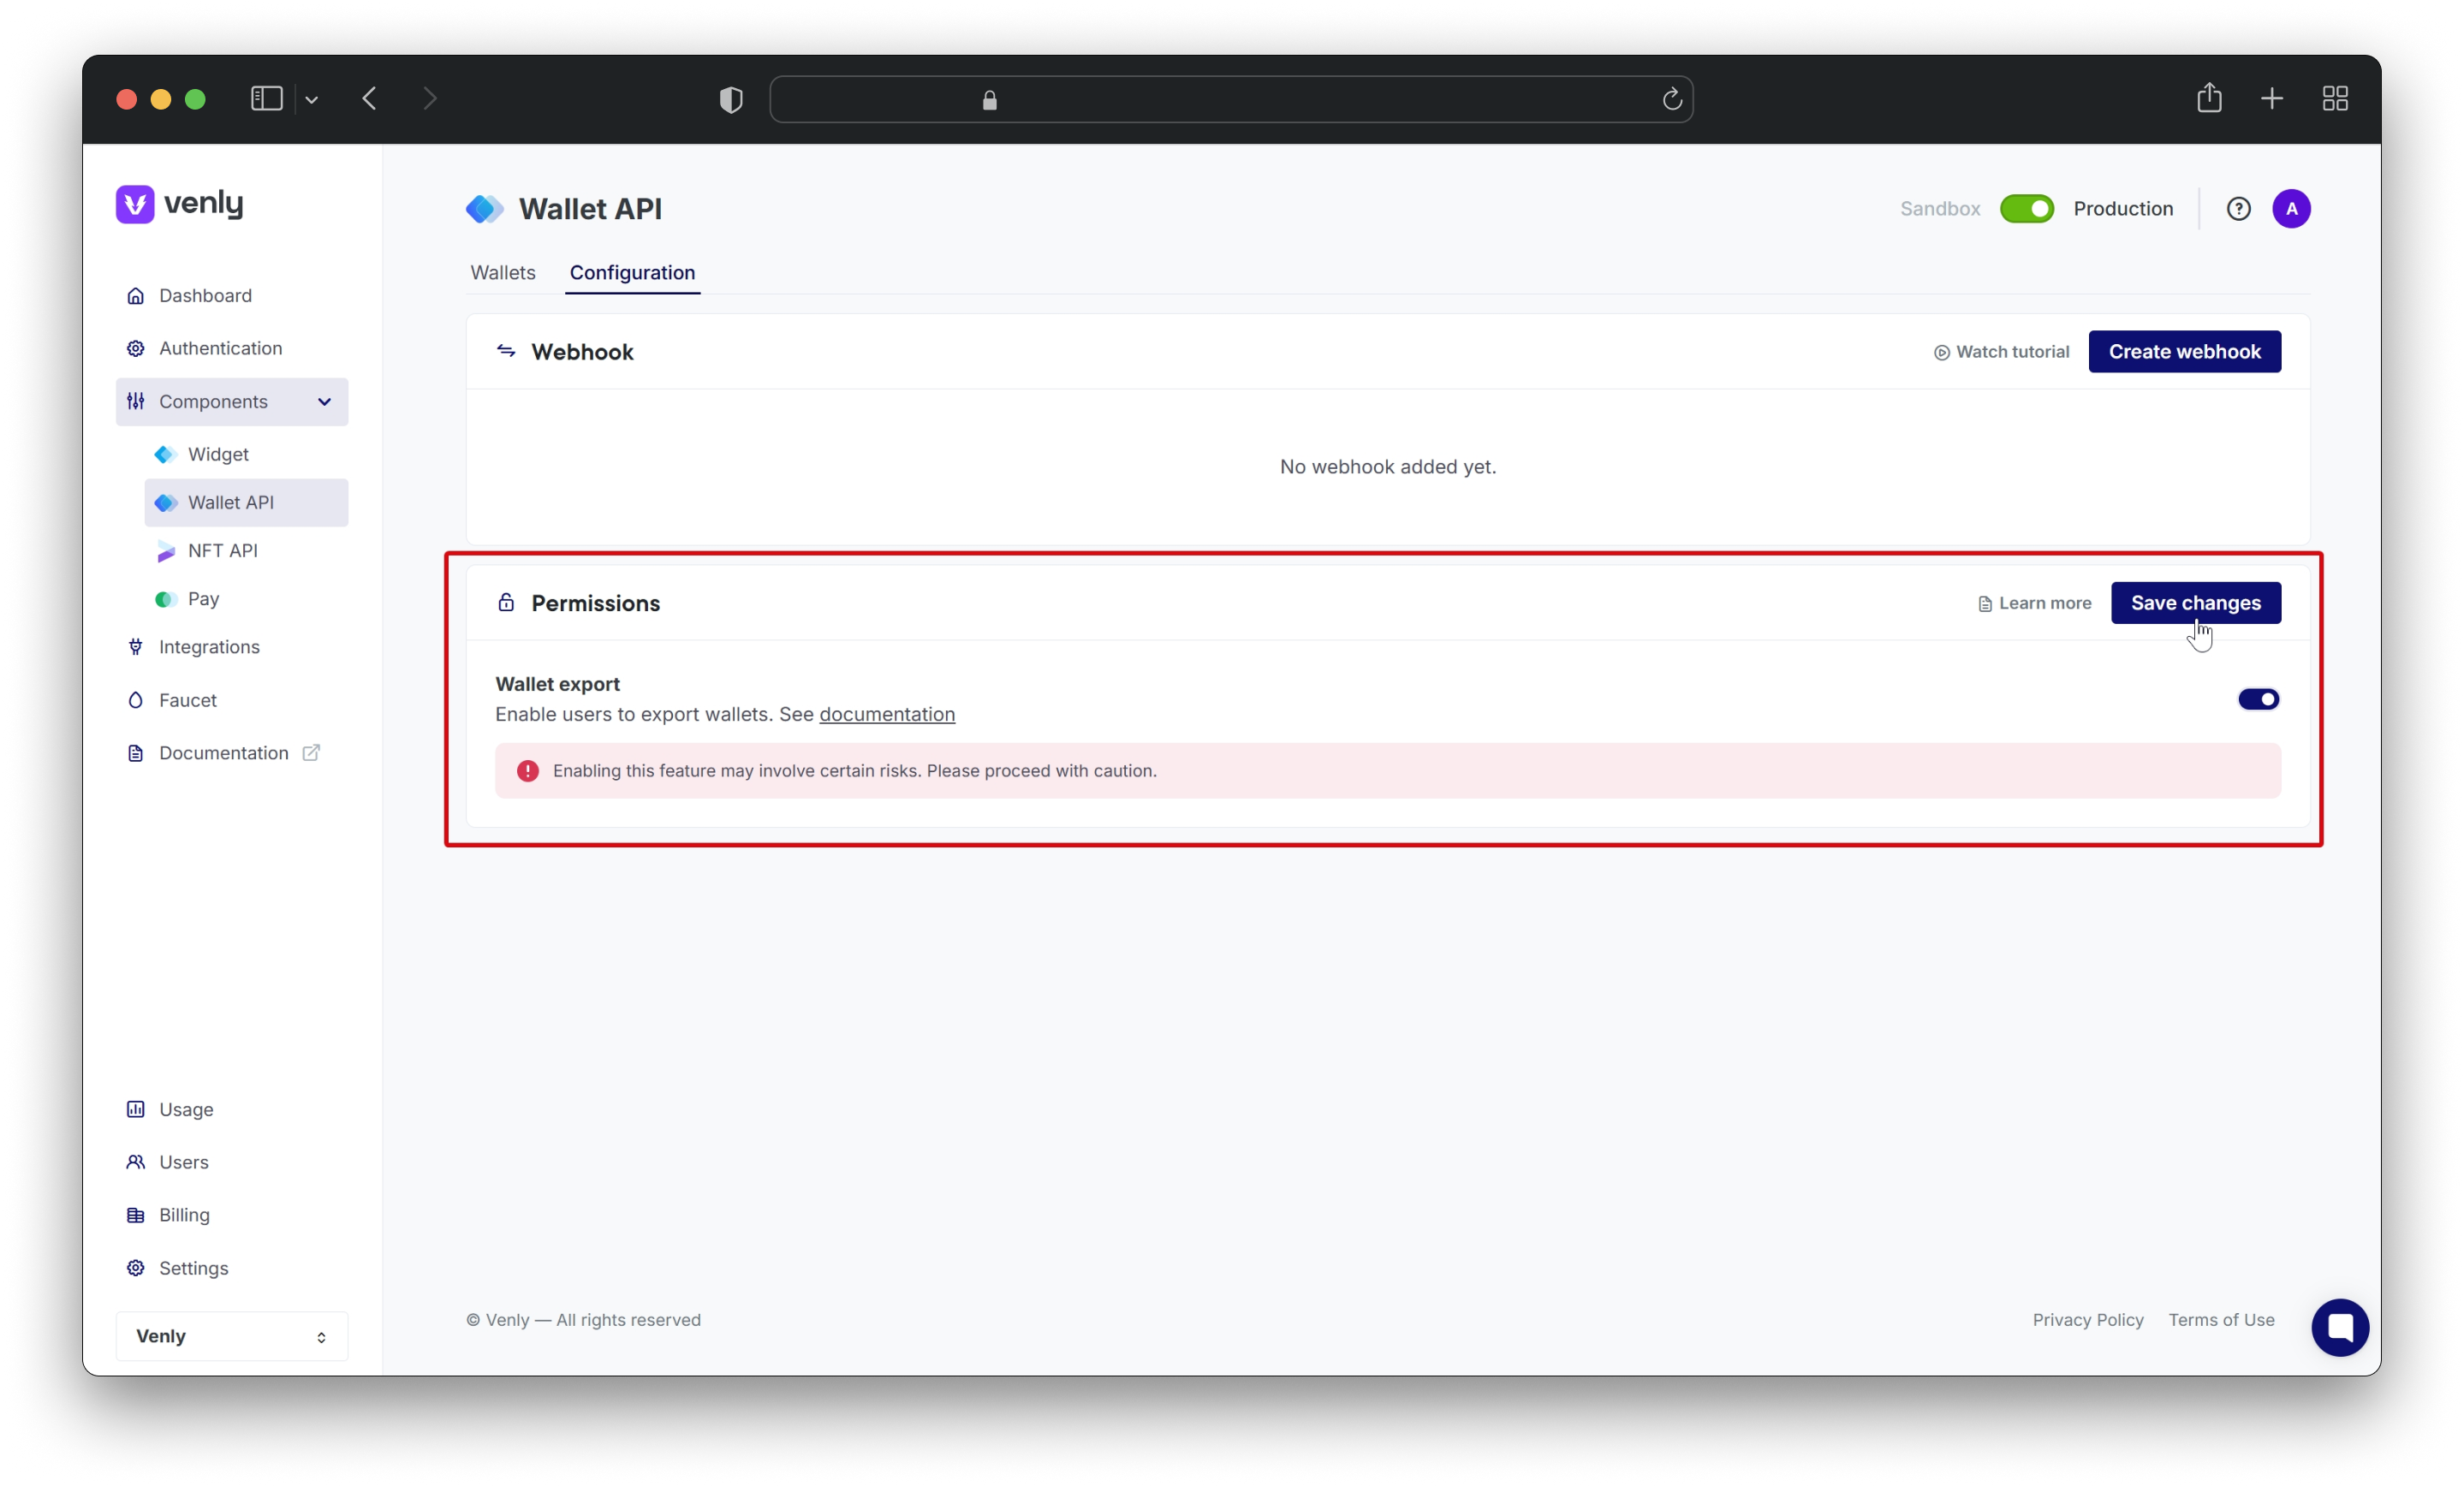Toggle the Sandbox/Production environment switch
The width and height of the screenshot is (2464, 1486).
(x=2026, y=209)
